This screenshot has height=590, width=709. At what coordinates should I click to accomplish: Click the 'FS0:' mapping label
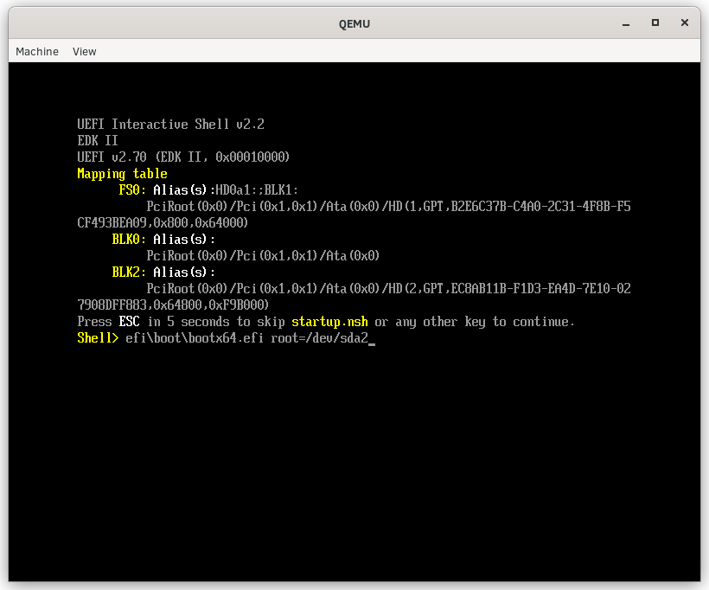coord(132,189)
